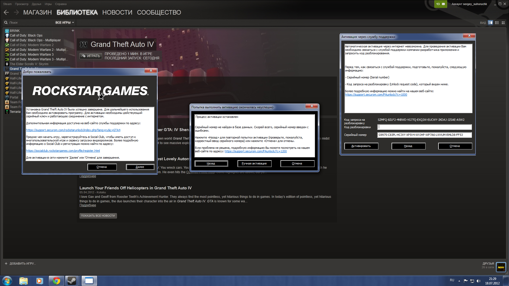Click ДОБАВИТЬ ИГРУ at bottom left
This screenshot has width=509, height=286.
pos(20,264)
